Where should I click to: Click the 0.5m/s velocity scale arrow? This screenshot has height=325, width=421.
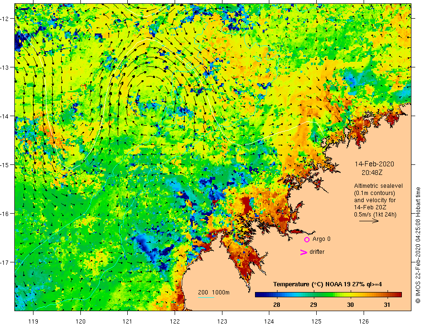pyautogui.click(x=369, y=221)
